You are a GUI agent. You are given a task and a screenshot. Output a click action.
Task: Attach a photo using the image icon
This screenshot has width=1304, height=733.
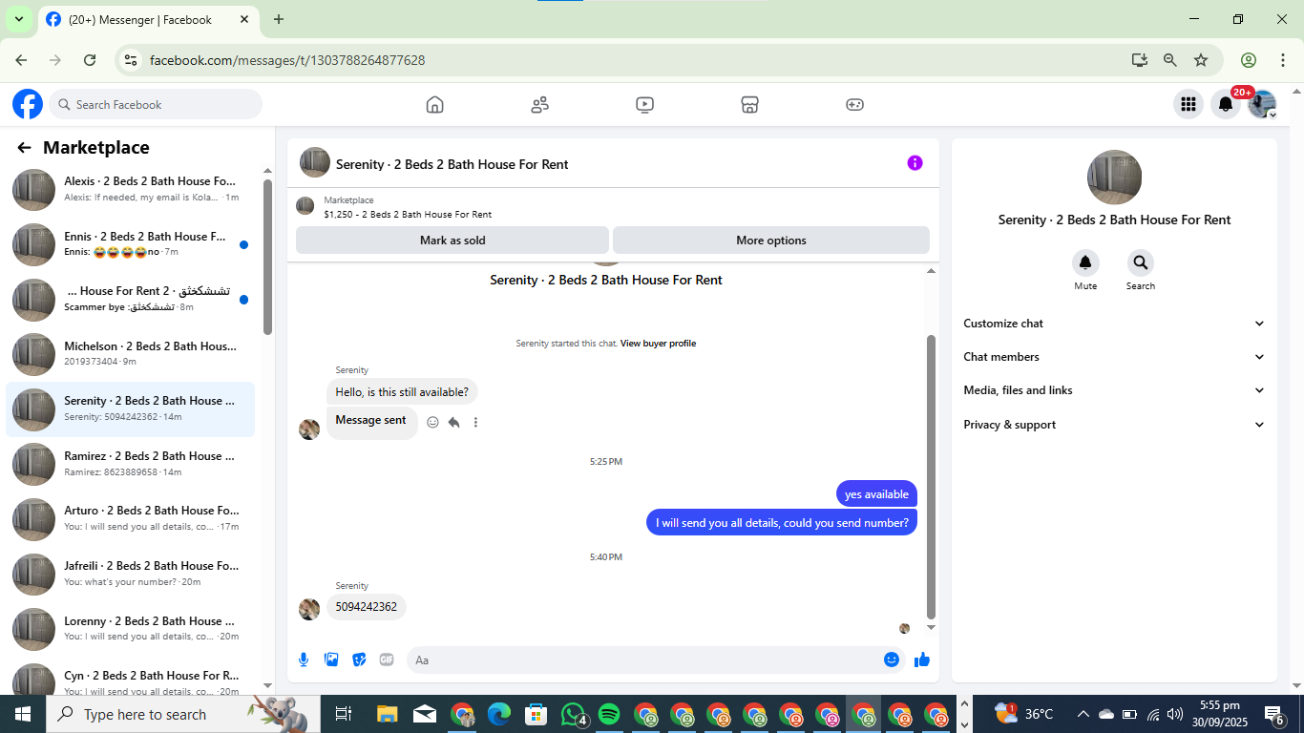(331, 660)
